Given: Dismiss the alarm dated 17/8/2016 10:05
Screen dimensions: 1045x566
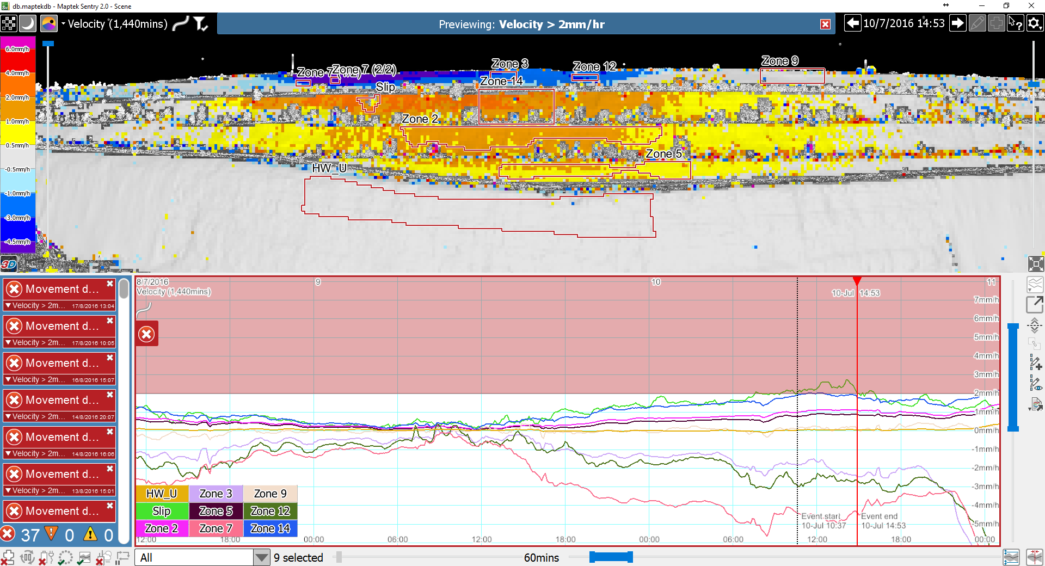Looking at the screenshot, I should 110,321.
